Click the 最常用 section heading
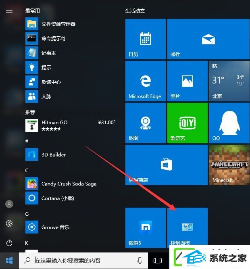This screenshot has height=269, width=250. coord(32,10)
